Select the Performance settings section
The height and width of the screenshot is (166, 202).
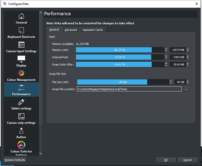pos(21,90)
